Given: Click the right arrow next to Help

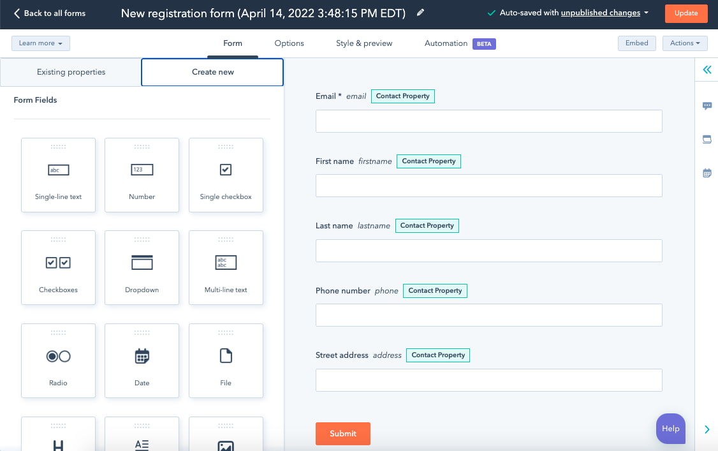Looking at the screenshot, I should point(707,429).
